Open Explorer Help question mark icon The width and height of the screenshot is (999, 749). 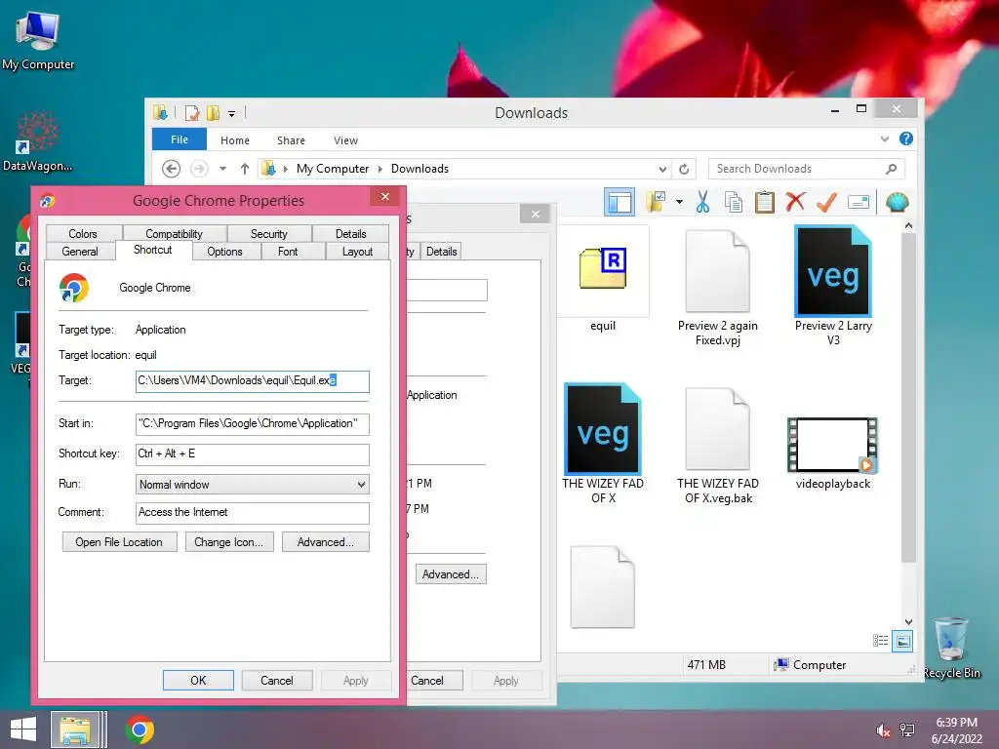point(906,138)
